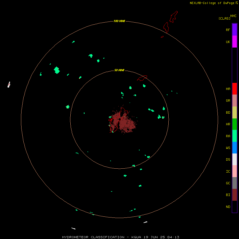The height and width of the screenshot is (239, 239).
Task: Click the '19 JUN 25' date text
Action: [x=154, y=237]
